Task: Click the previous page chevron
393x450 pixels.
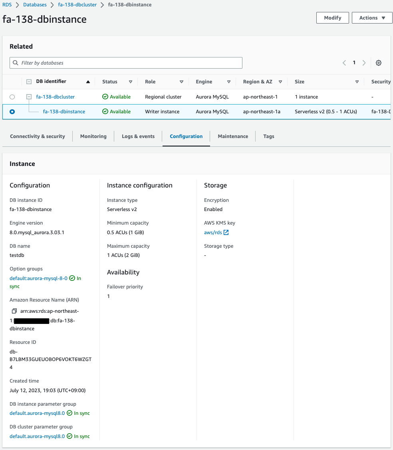Action: coord(344,63)
